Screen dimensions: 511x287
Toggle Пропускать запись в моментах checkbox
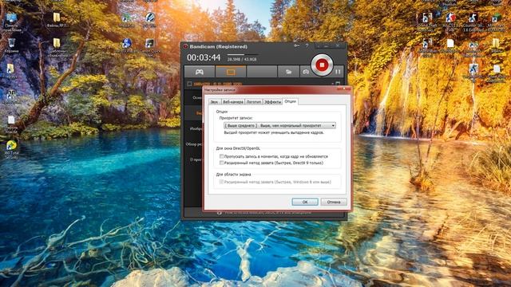(222, 156)
